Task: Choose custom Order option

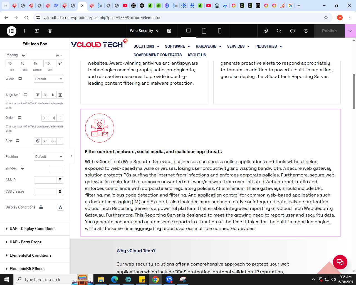Action: [60, 118]
